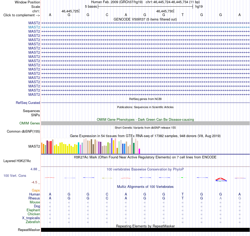Click the gray OMIM Genes bar
Viewport: 250px width, 236px height.
click(x=146, y=123)
